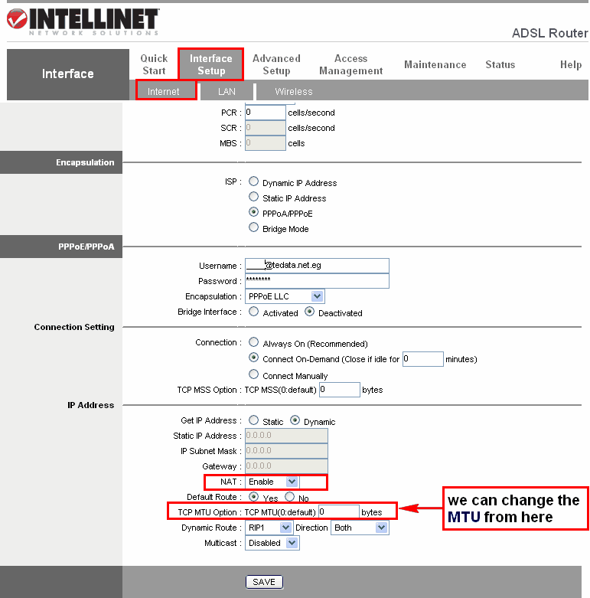Select the Dynamic IP Address ISP option
The image size is (590, 598).
(x=253, y=181)
